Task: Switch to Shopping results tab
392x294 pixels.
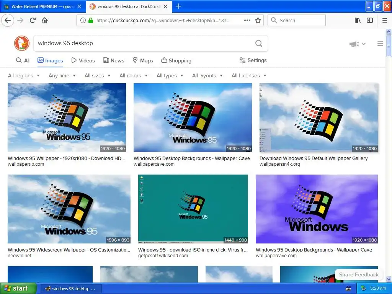Action: coord(176,60)
